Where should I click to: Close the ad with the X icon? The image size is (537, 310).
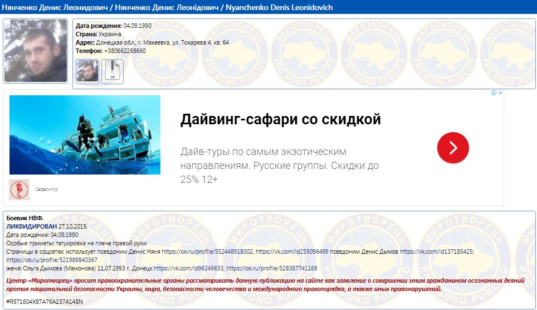tap(500, 93)
